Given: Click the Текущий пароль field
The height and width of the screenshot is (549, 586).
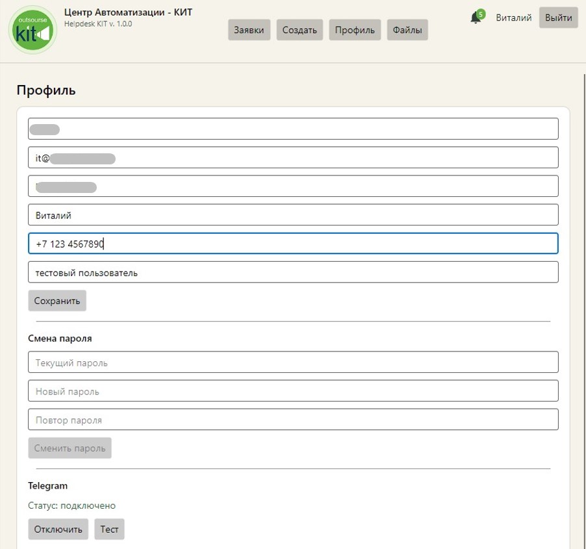Looking at the screenshot, I should (x=293, y=363).
